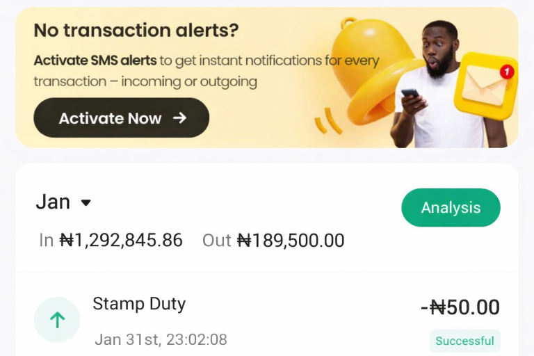The height and width of the screenshot is (356, 534).
Task: Click the red notification badge on envelope
Action: point(507,72)
